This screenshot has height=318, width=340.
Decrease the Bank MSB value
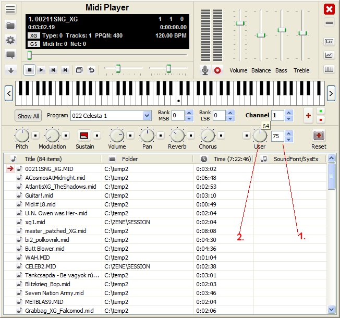189,118
